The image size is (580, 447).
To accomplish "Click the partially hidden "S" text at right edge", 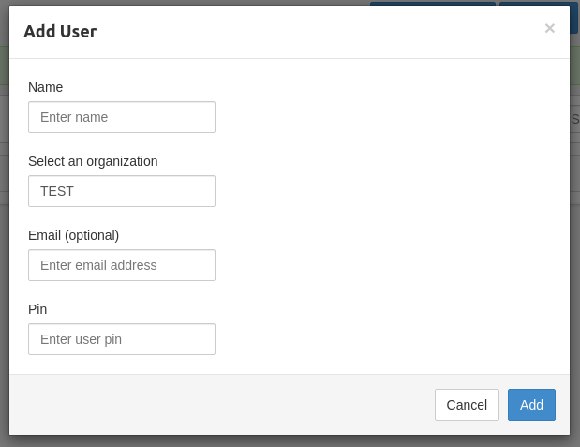I will (x=574, y=119).
